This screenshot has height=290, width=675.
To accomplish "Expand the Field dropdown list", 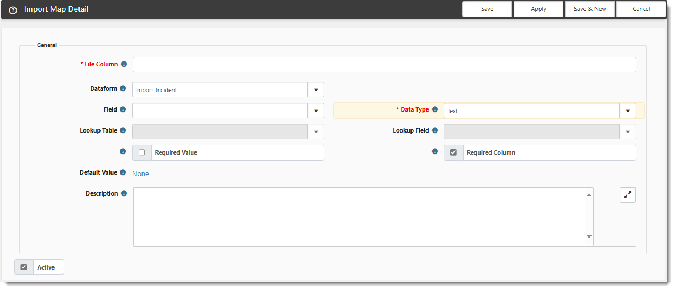I will pos(316,110).
